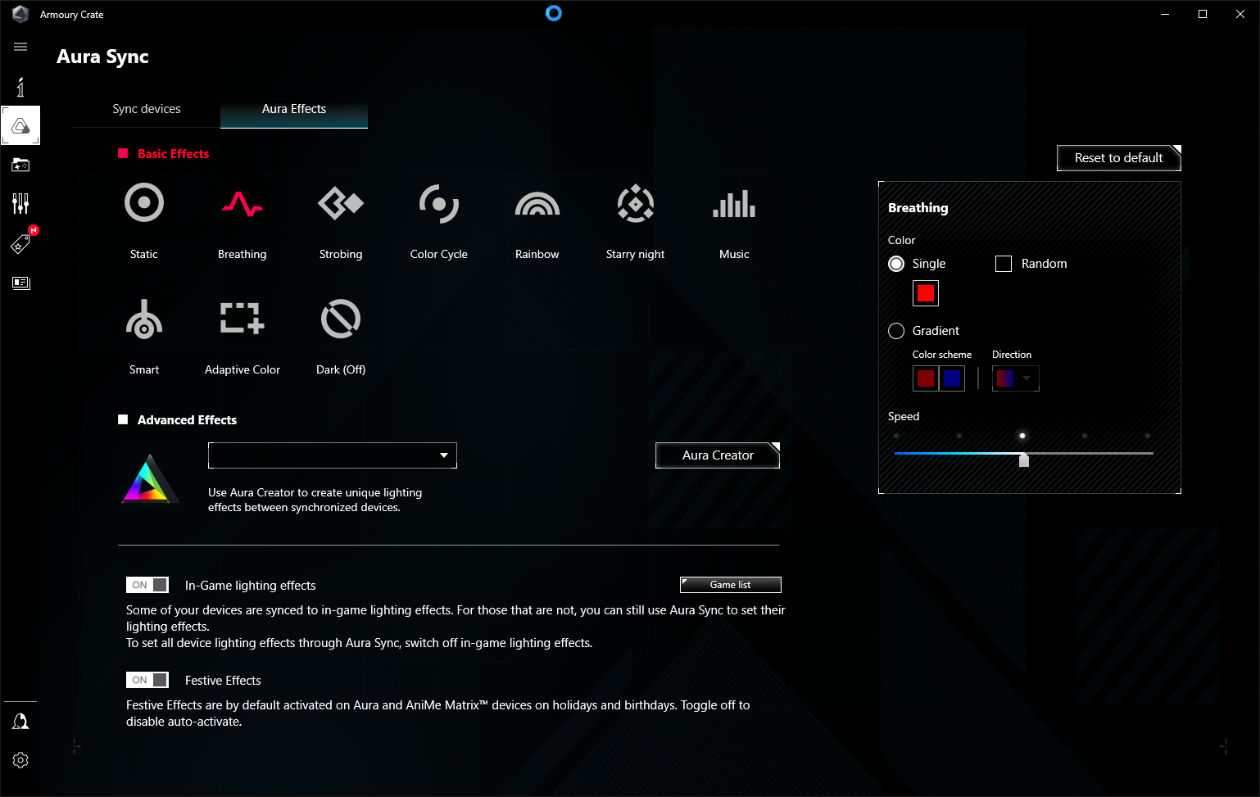Open the Game Library sidebar icon

click(20, 165)
